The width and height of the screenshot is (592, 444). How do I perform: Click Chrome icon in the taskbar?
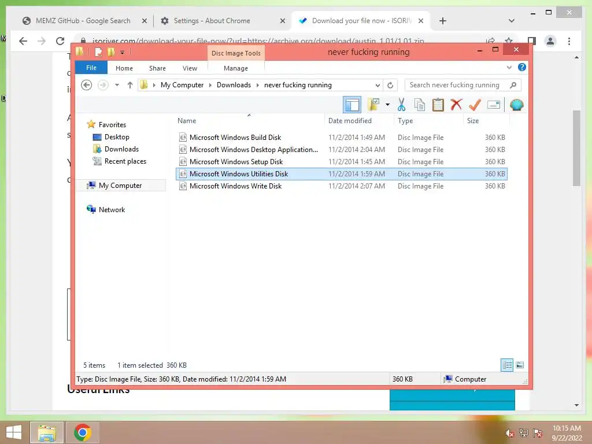(x=83, y=432)
